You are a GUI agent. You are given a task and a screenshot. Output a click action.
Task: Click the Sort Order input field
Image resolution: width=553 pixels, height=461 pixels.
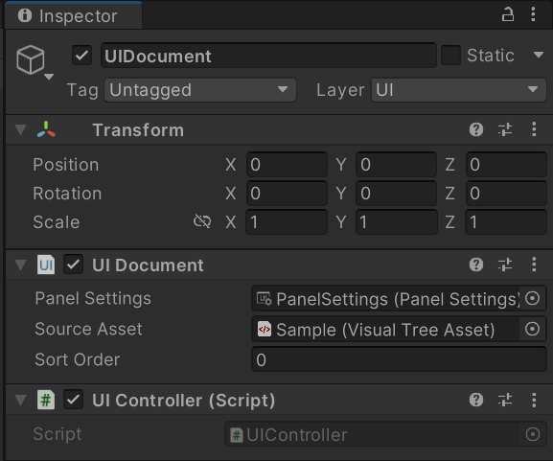(x=399, y=359)
